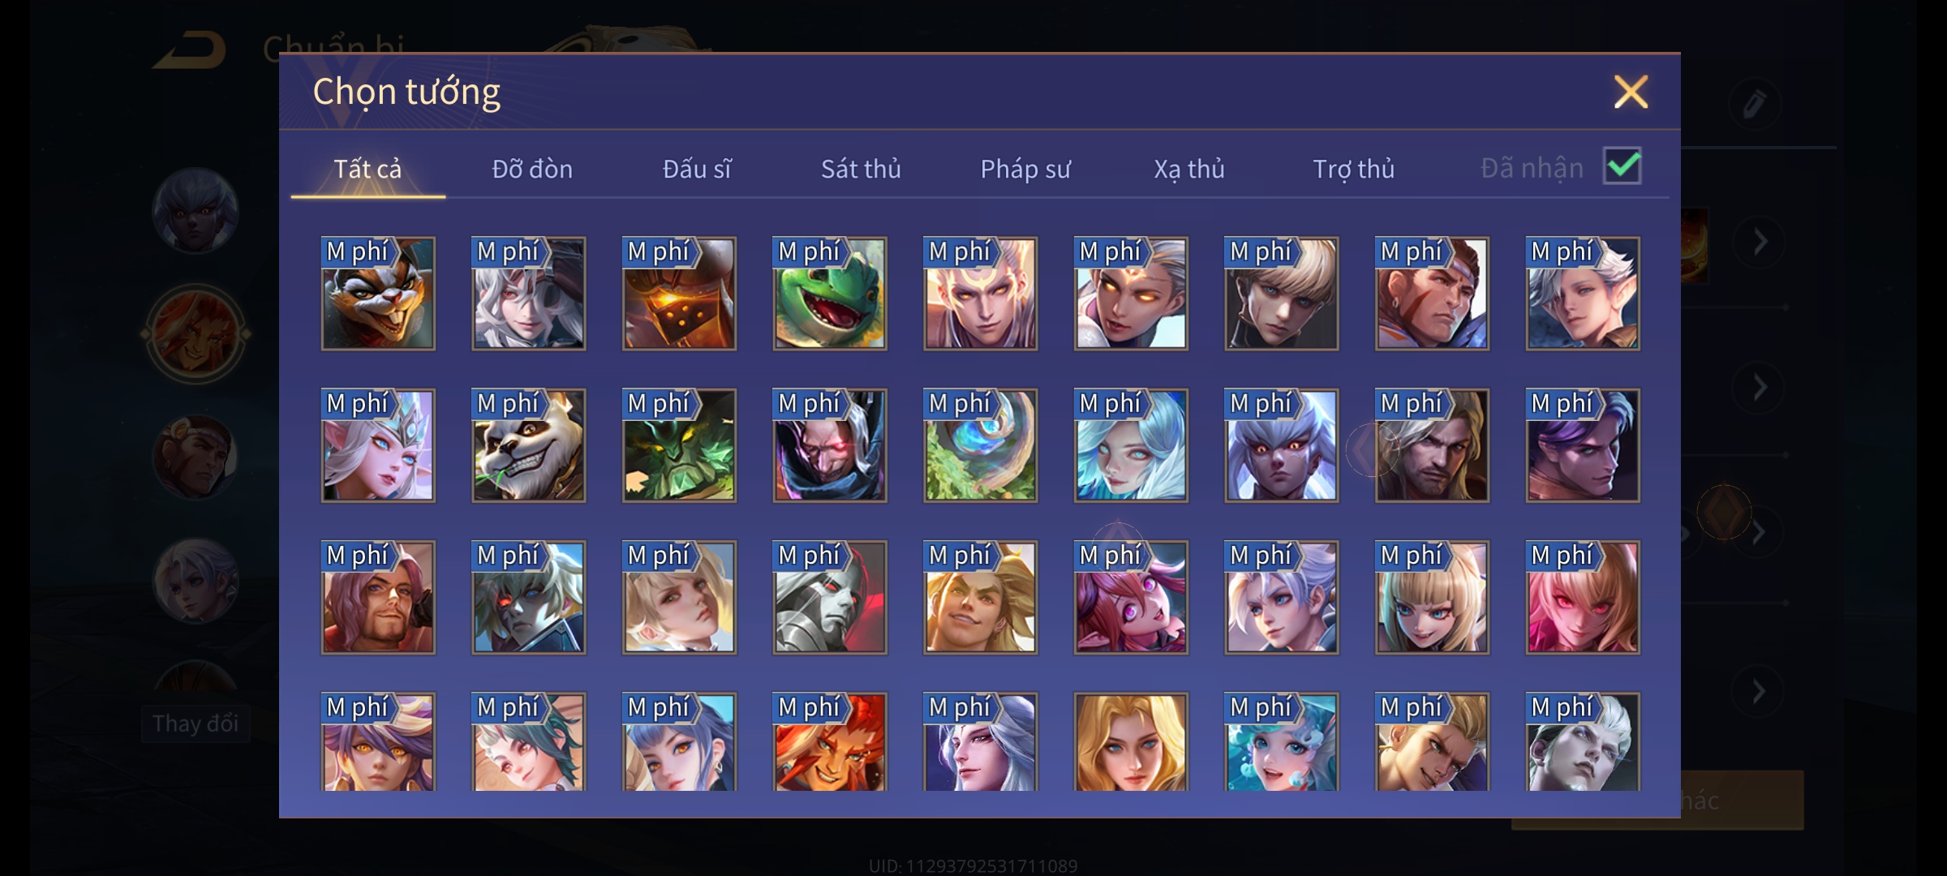Switch to the Đỡ đòn tab

click(532, 169)
